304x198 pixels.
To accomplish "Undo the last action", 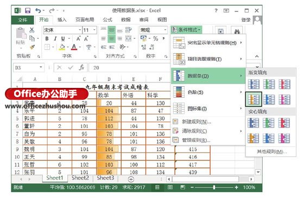I will [38, 10].
